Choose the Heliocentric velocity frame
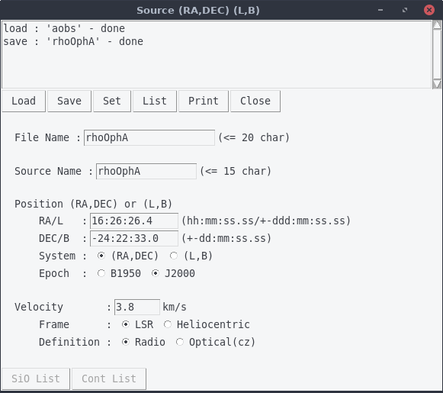The width and height of the screenshot is (443, 393). coord(168,324)
